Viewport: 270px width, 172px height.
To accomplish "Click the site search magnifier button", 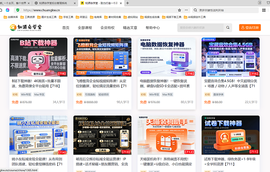I will click(x=228, y=28).
